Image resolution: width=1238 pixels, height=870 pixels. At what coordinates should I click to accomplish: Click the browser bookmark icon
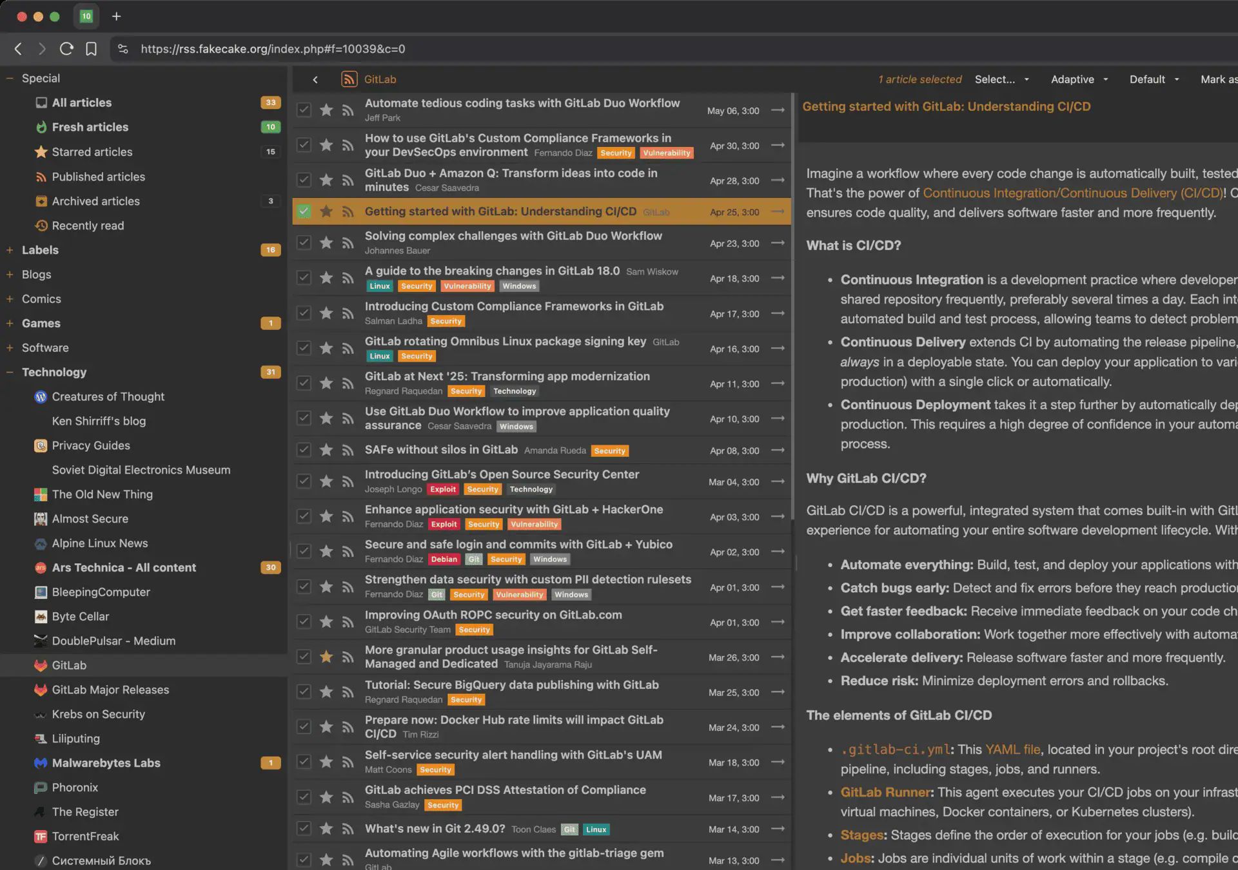91,49
